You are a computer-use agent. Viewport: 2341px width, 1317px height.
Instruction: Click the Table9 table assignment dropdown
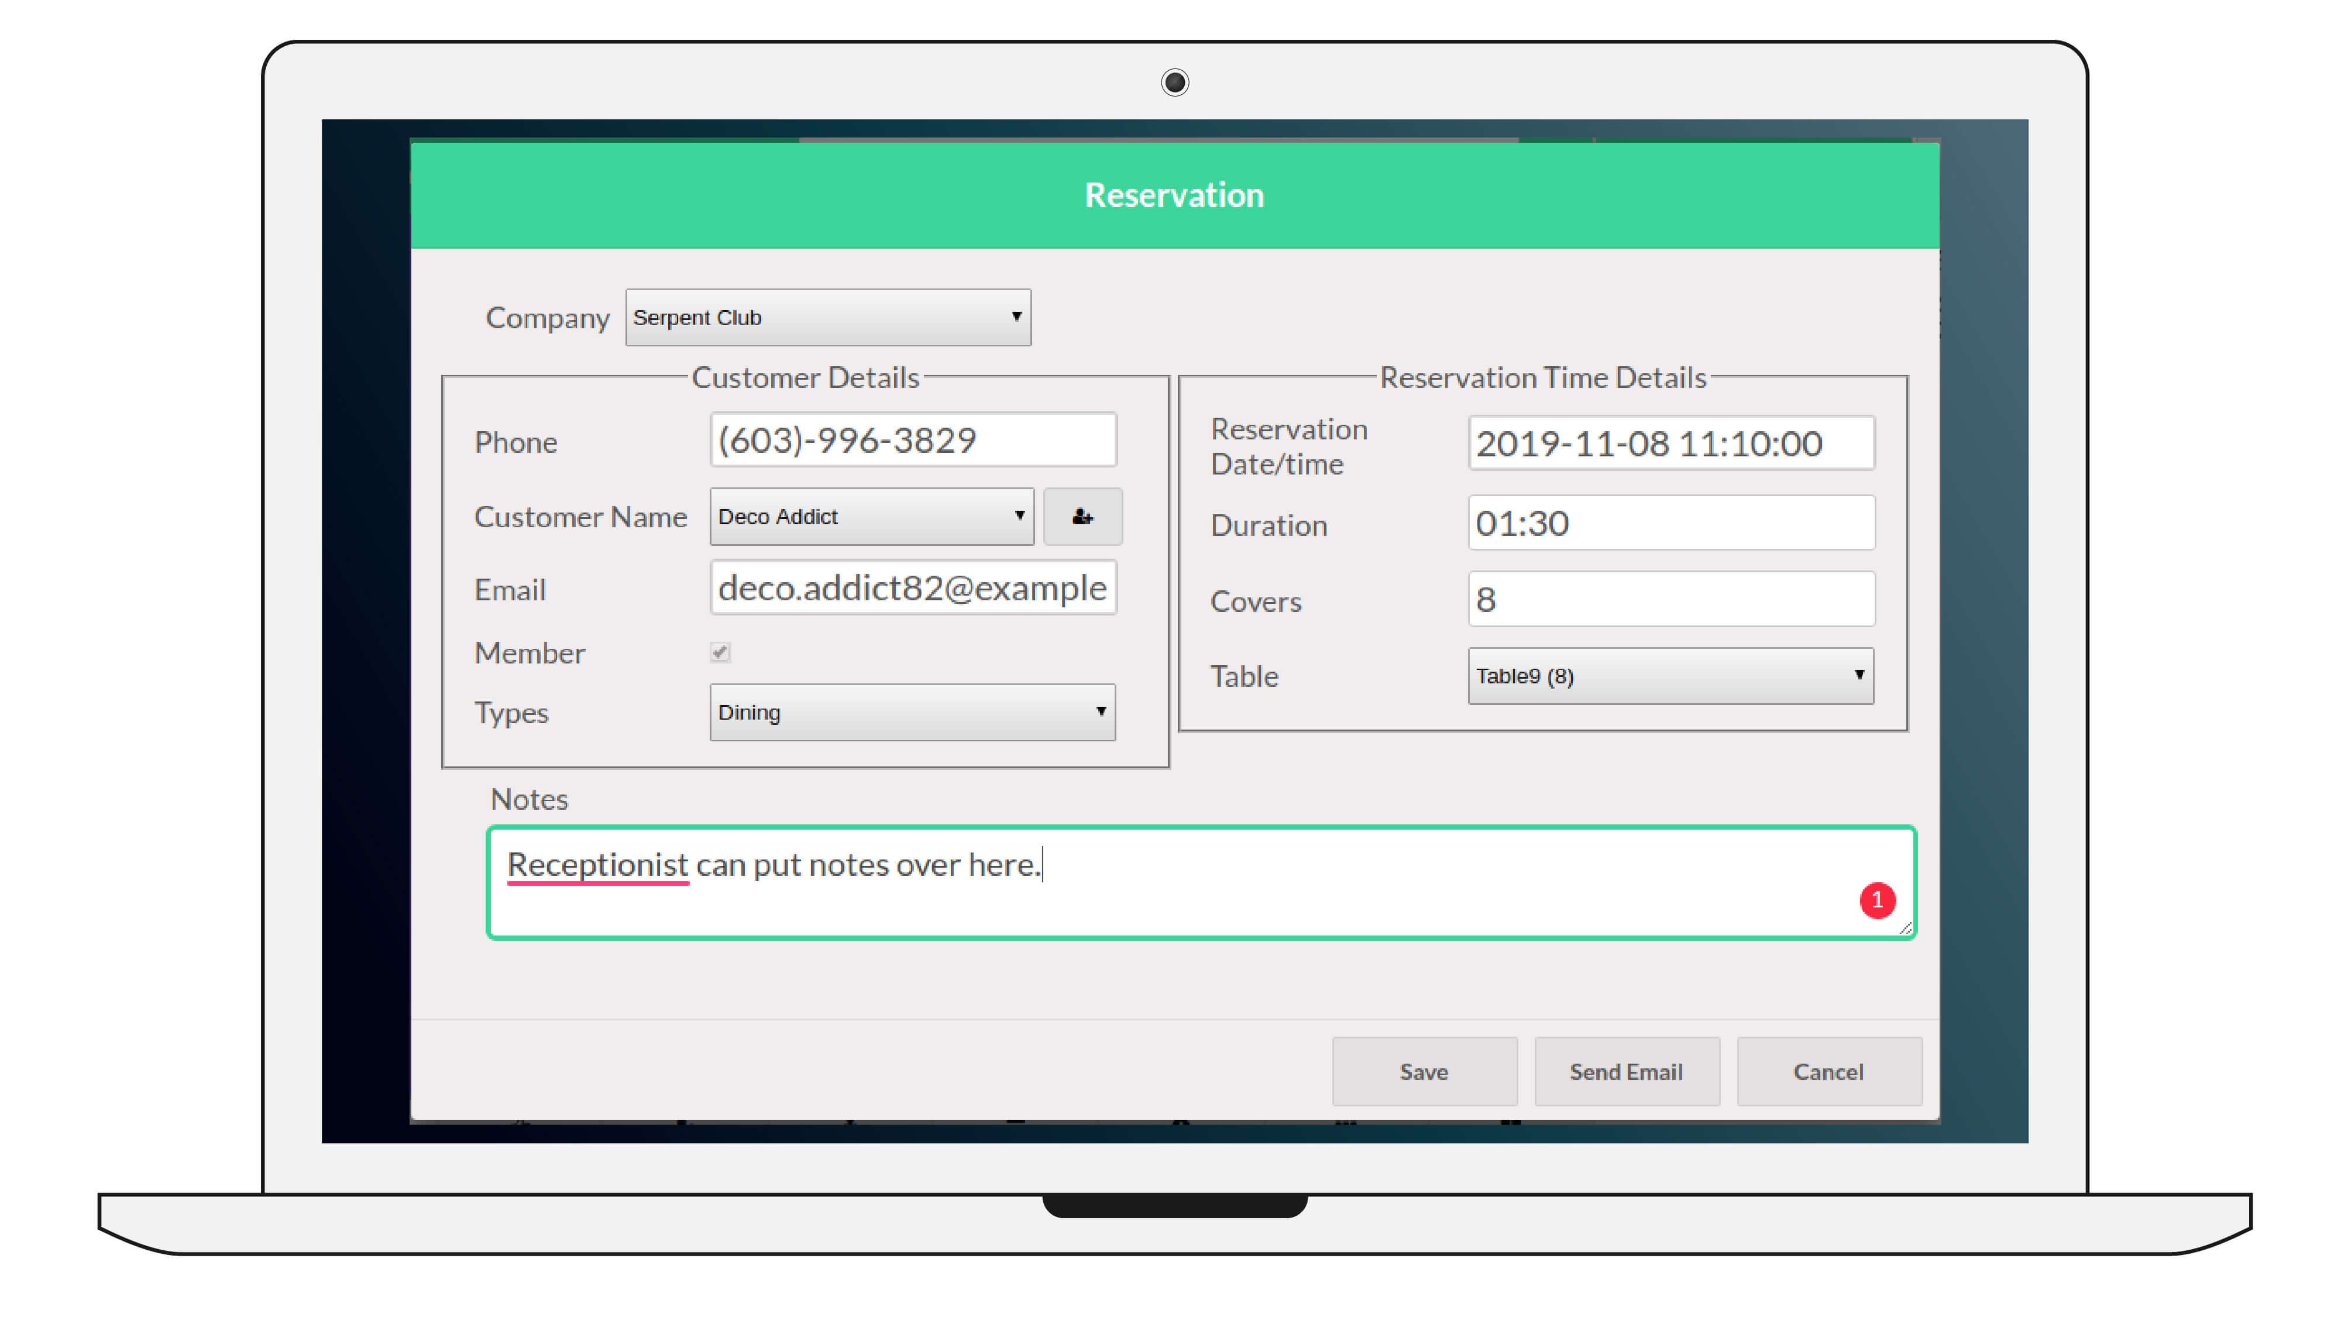(x=1669, y=674)
